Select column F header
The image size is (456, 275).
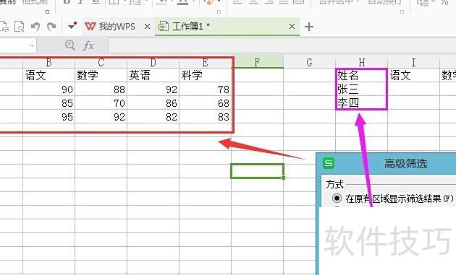pos(257,62)
